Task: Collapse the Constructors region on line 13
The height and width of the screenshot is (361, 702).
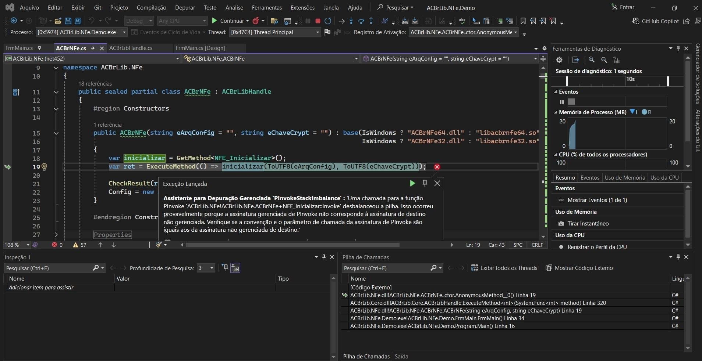Action: [x=56, y=109]
